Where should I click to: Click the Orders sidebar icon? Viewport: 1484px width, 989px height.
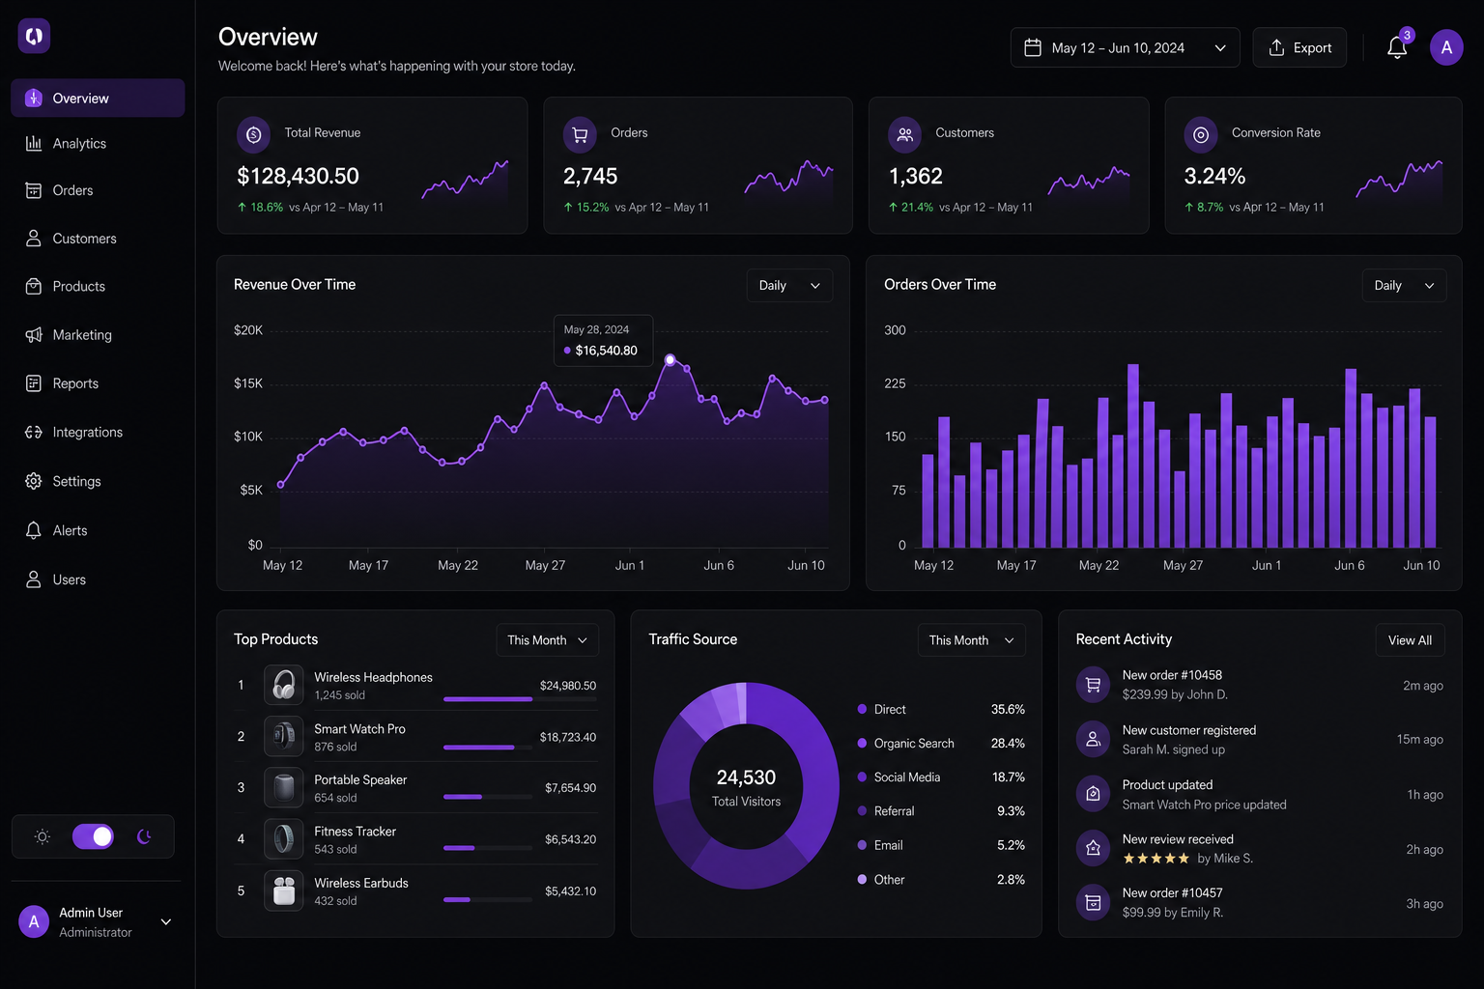[34, 190]
